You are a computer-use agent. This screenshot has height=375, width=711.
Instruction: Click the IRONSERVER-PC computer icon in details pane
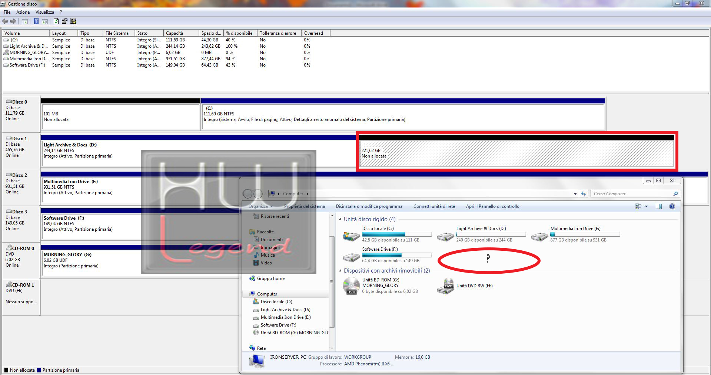(x=257, y=361)
